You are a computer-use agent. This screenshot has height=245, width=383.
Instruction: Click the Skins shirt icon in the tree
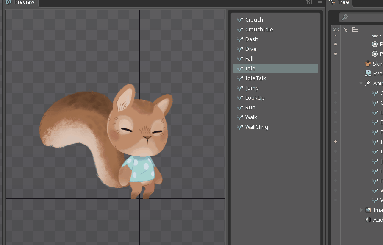(368, 64)
